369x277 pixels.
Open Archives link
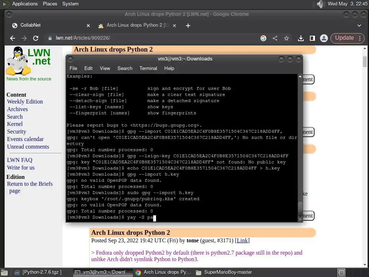17,109
